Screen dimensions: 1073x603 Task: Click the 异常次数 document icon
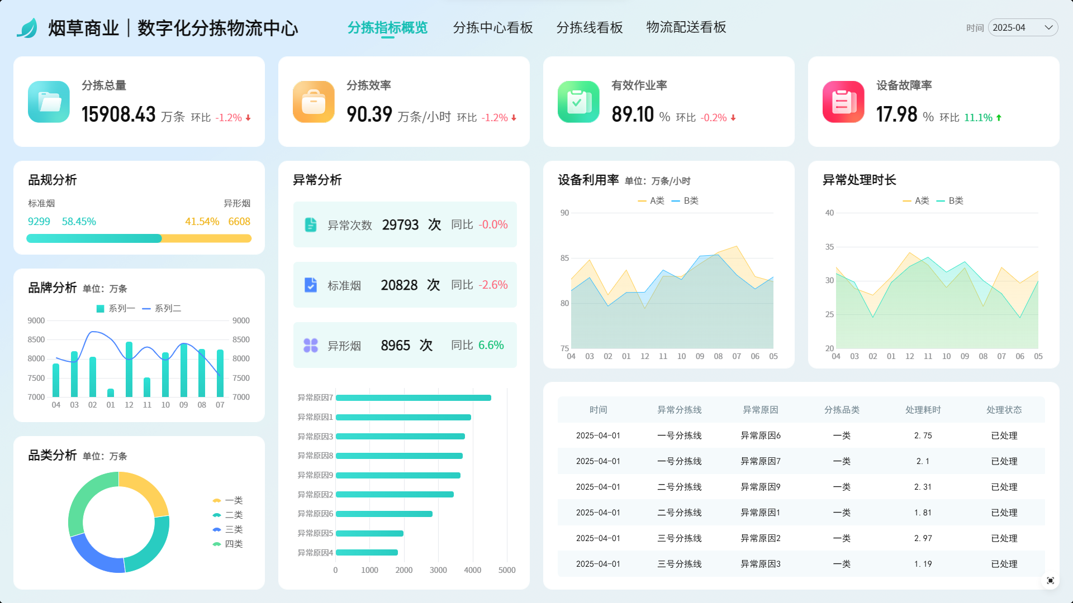(x=311, y=224)
